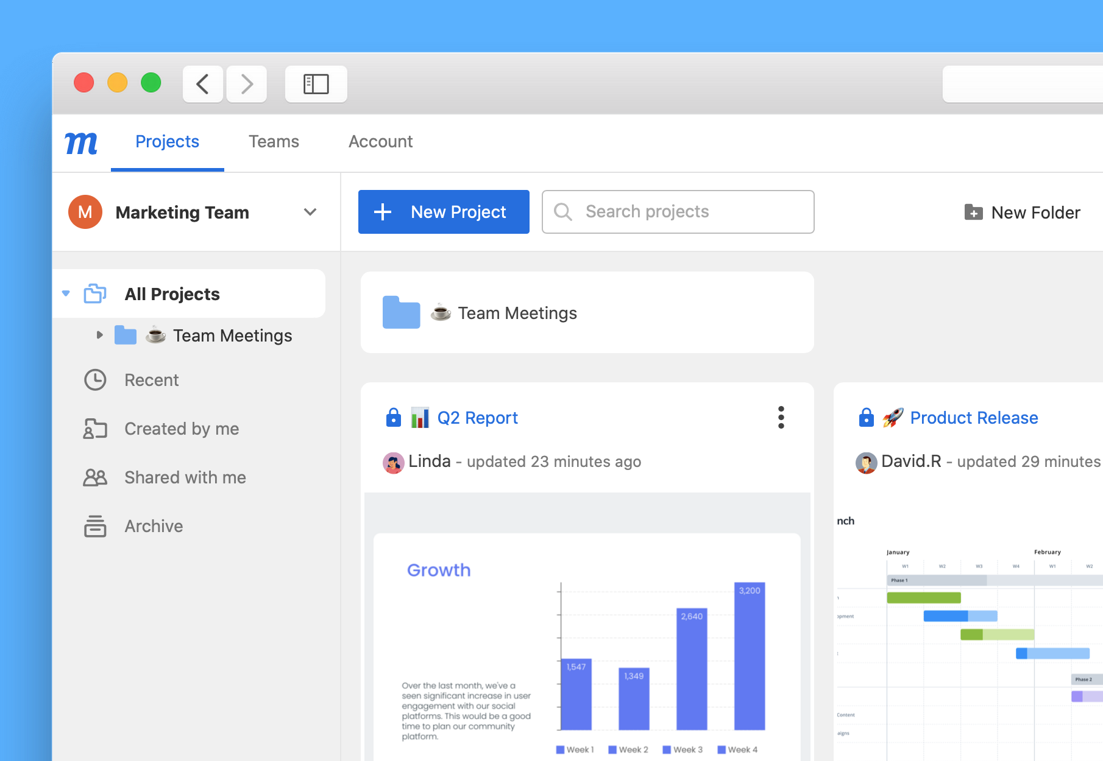Focus the Search projects field
This screenshot has width=1103, height=761.
(678, 212)
